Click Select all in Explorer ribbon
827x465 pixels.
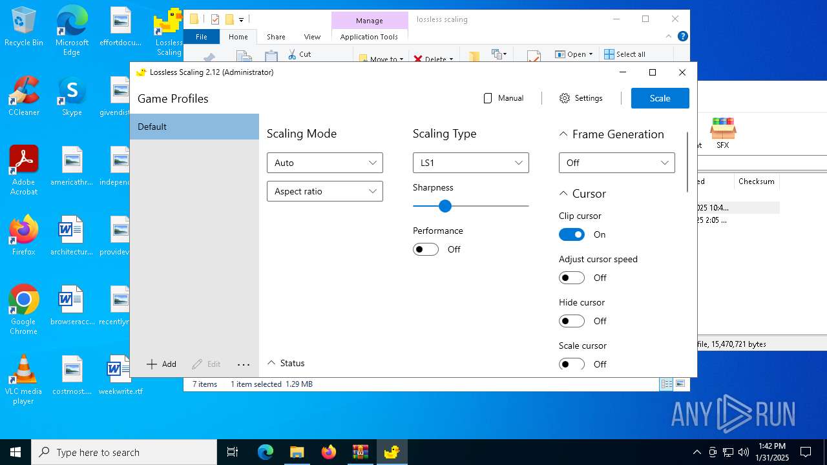[625, 54]
